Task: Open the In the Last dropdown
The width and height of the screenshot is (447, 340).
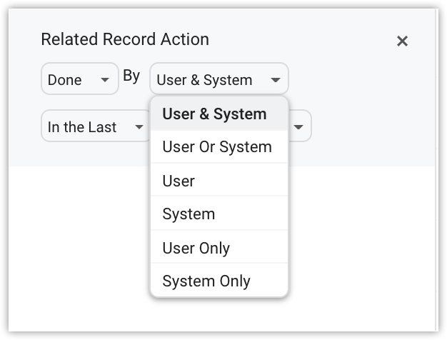Action: tap(96, 126)
